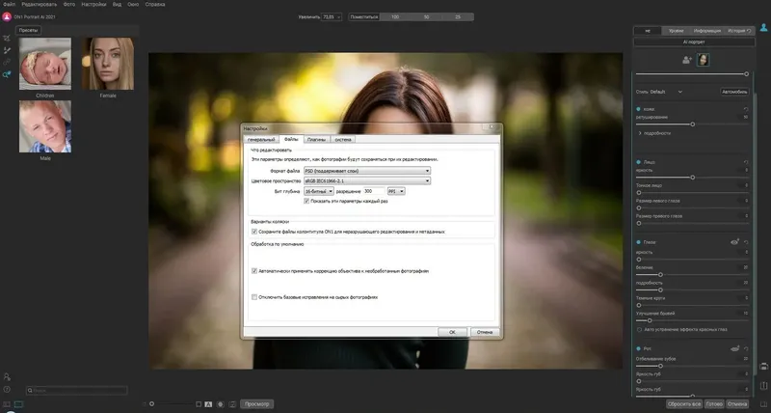Select the zoom magnifier tool in left toolbar
This screenshot has width=771, height=413.
(7, 75)
